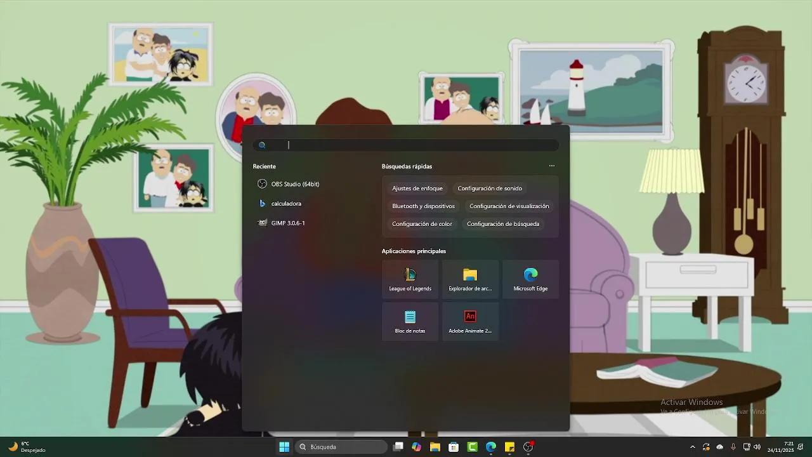
Task: Open Configuración de color quick search
Action: coord(422,224)
